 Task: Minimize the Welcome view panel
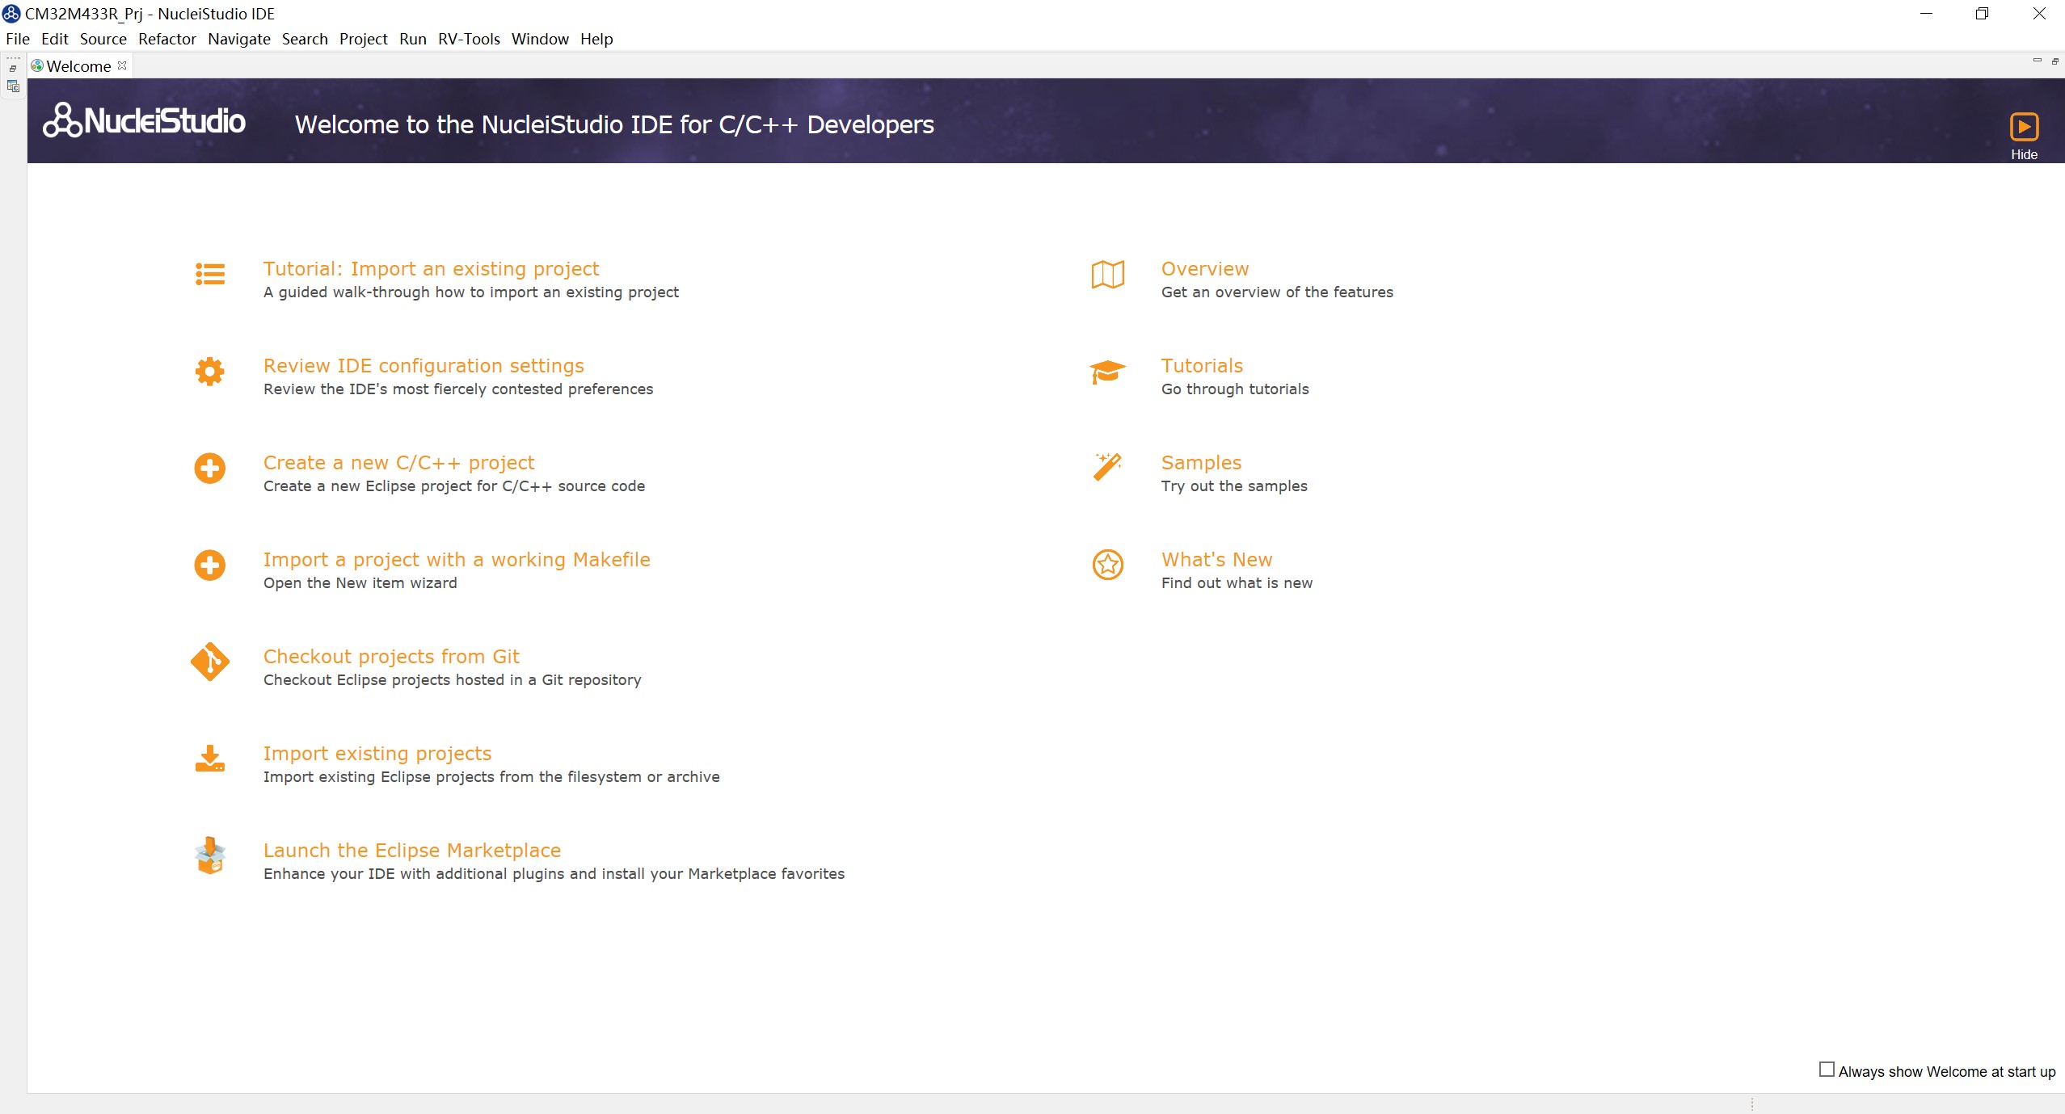(2038, 61)
